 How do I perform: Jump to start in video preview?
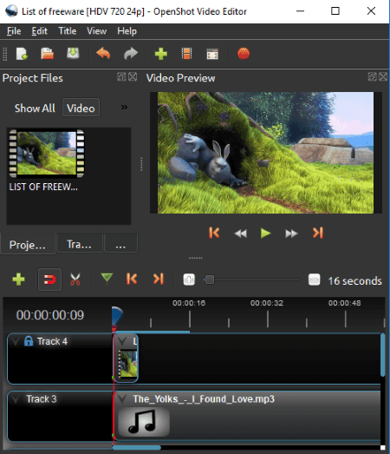tap(214, 234)
